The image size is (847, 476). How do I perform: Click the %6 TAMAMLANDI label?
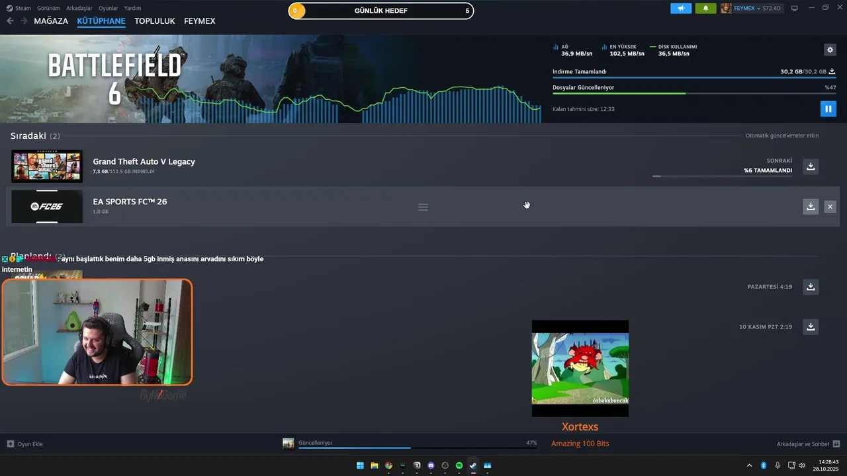pyautogui.click(x=768, y=171)
